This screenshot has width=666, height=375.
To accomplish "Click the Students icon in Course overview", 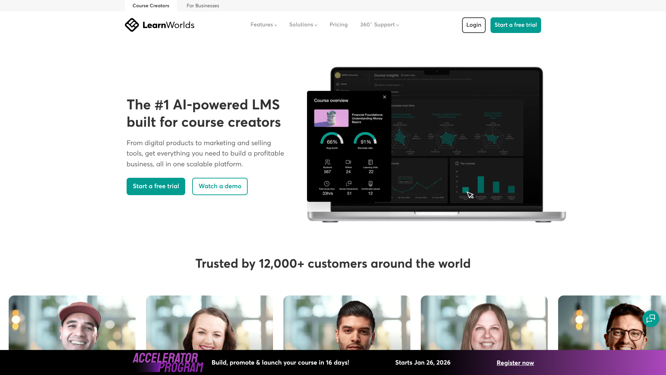I will [x=327, y=162].
